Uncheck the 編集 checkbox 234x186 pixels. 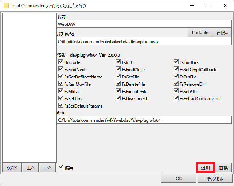click(x=61, y=167)
